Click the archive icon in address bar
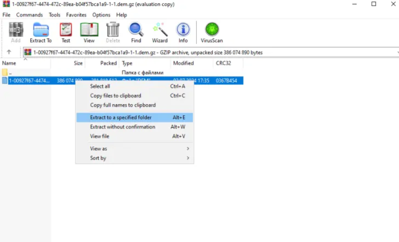 point(28,52)
